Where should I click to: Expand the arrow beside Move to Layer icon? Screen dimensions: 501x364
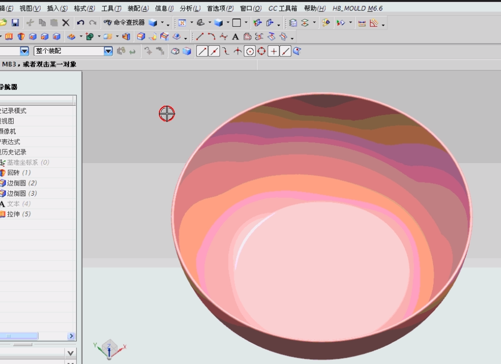pos(314,23)
